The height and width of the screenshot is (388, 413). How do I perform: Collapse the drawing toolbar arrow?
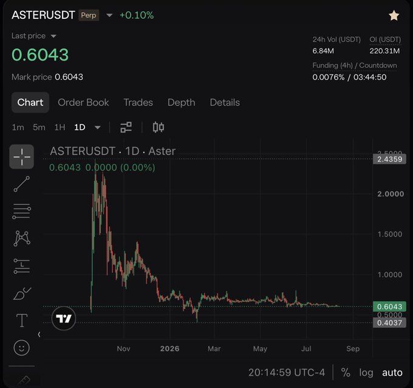pyautogui.click(x=39, y=335)
